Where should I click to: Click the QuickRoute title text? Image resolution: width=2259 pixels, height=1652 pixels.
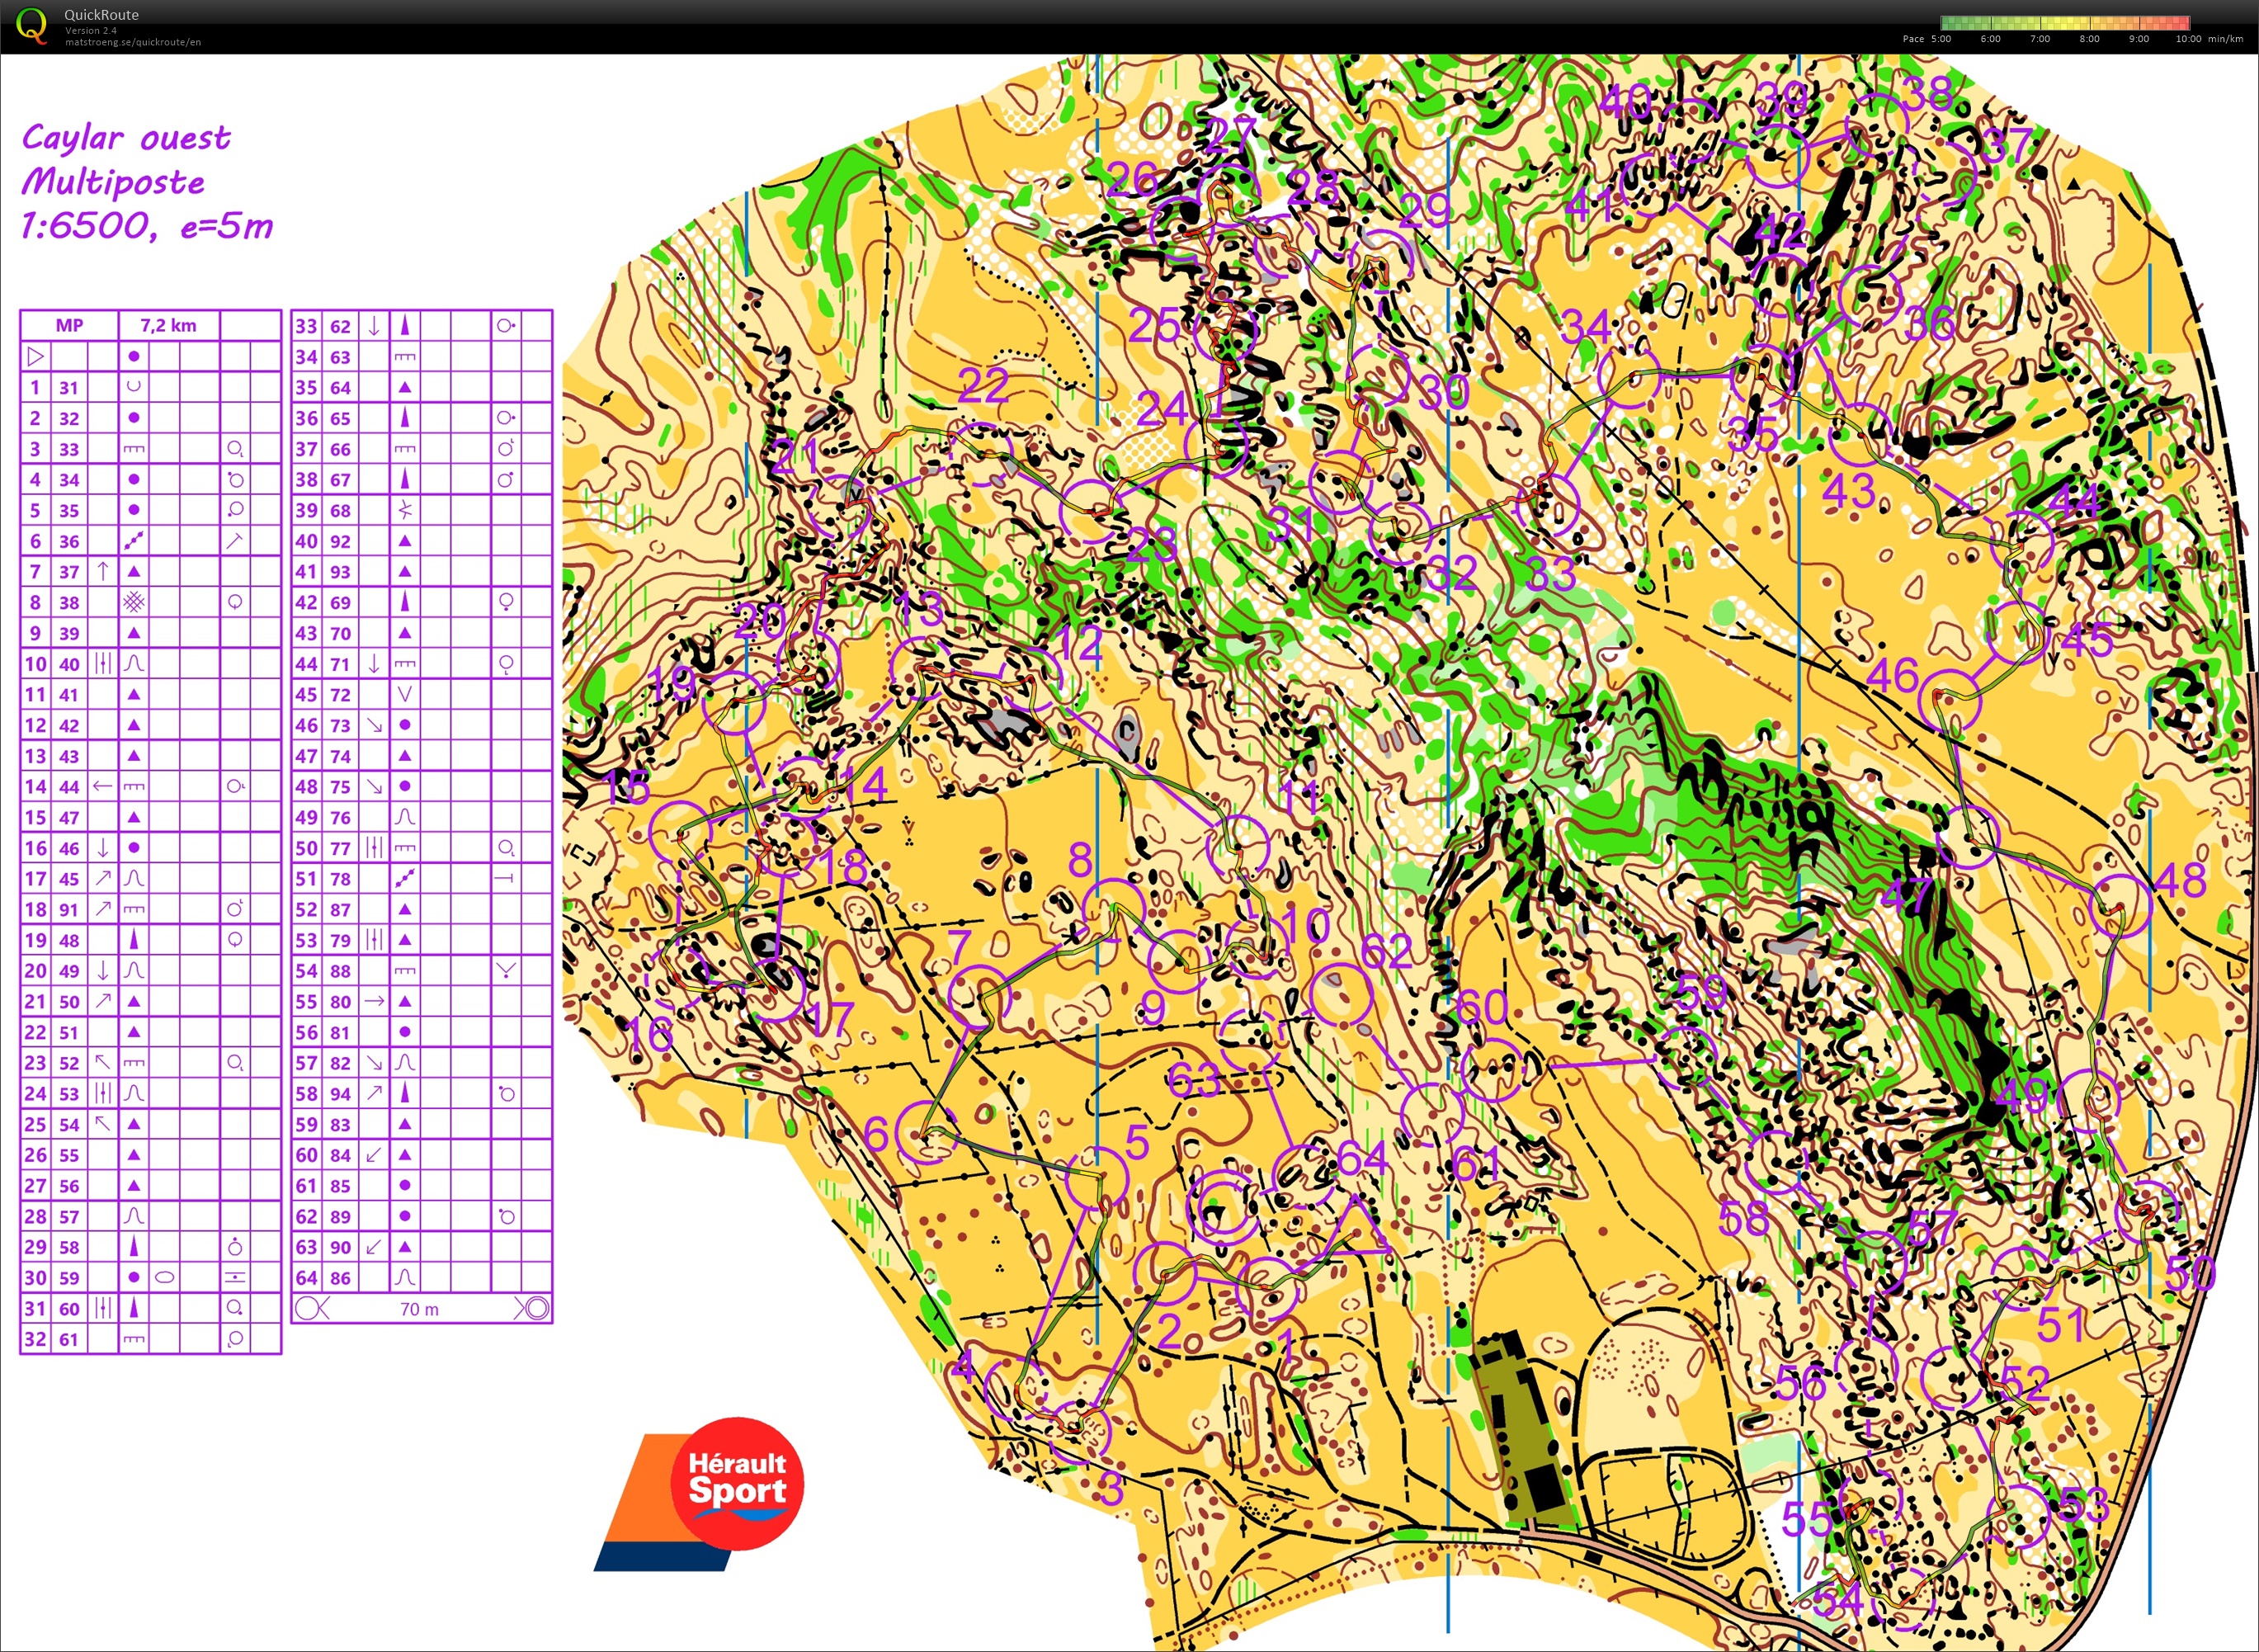coord(101,15)
